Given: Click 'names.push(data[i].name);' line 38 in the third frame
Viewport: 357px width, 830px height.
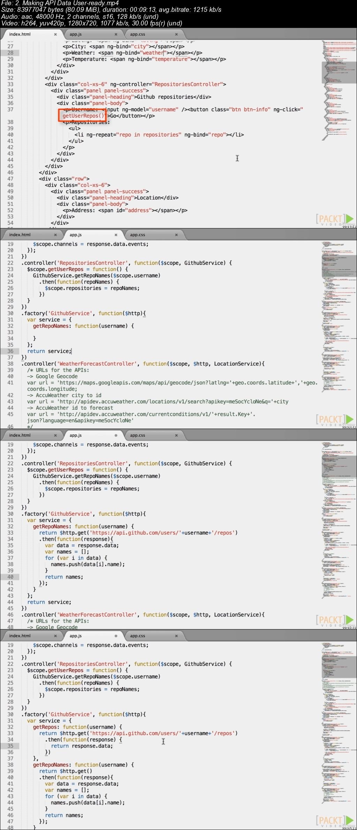Looking at the screenshot, I should (88, 564).
